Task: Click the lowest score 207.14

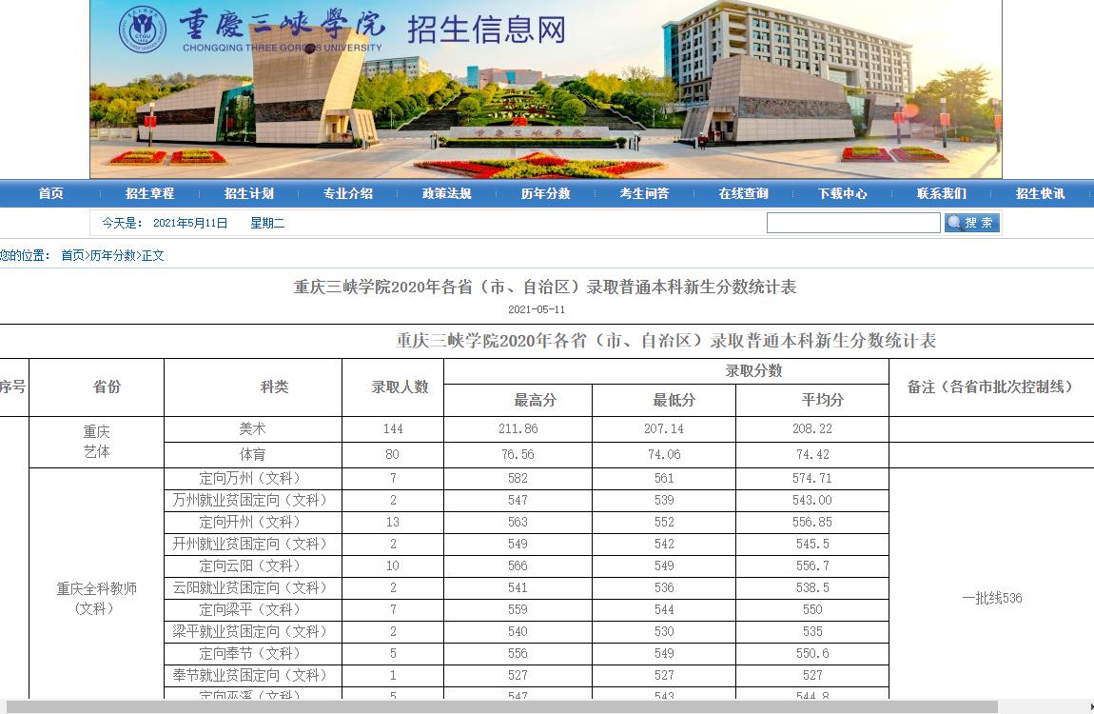Action: (x=663, y=428)
